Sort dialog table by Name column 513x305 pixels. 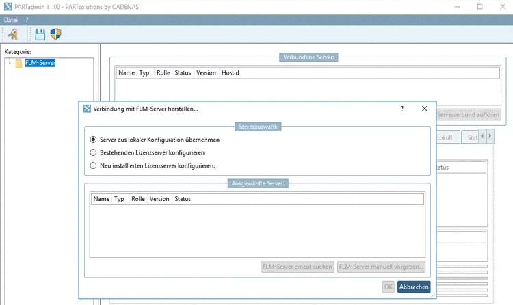pyautogui.click(x=101, y=199)
